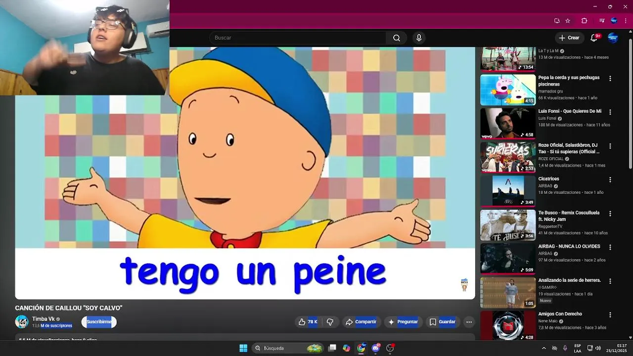This screenshot has height=356, width=633.
Task: Open options menu for Si tú supieras video
Action: [x=610, y=146]
